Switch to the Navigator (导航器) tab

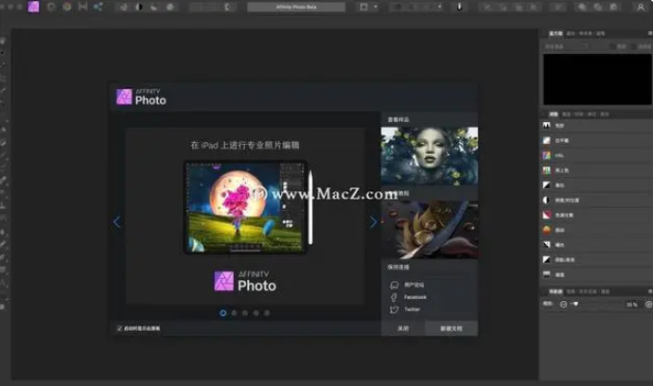click(x=556, y=291)
